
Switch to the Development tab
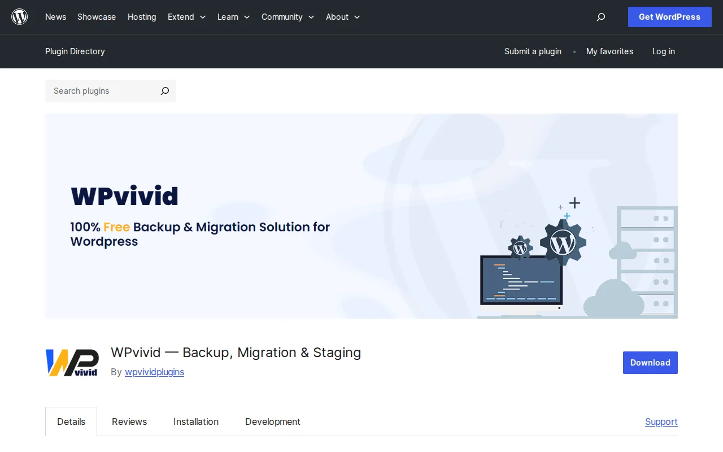(x=272, y=421)
